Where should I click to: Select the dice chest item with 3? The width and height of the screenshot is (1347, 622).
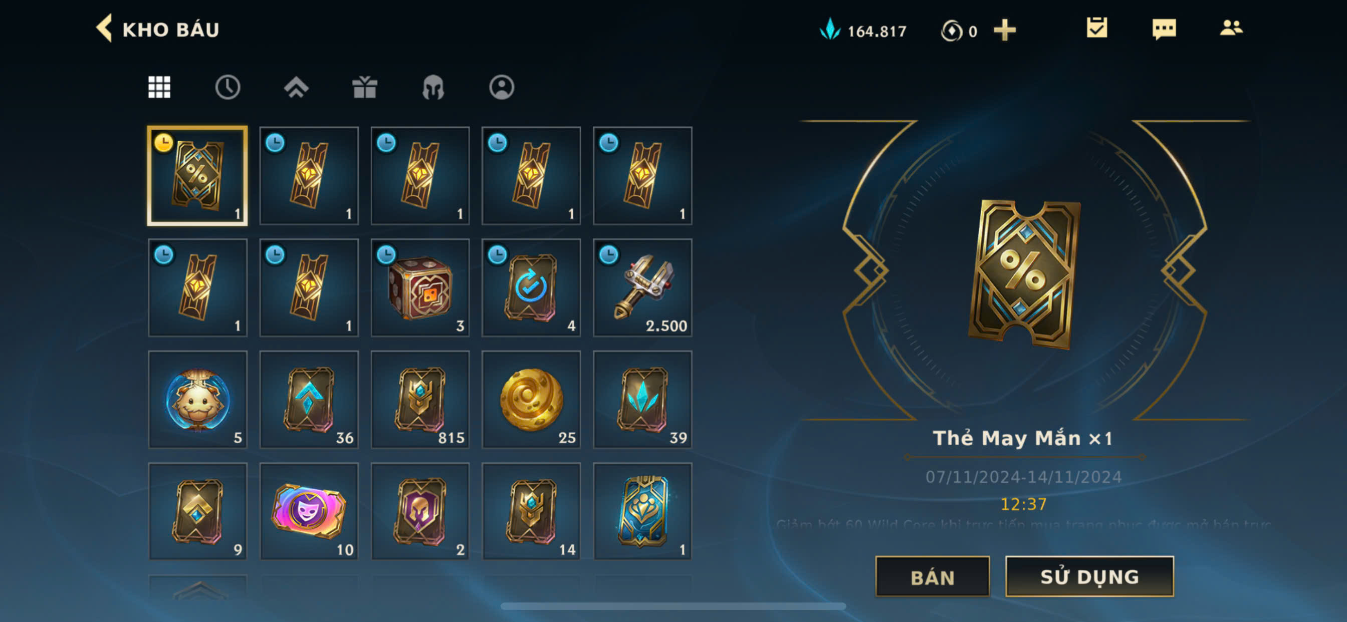coord(420,288)
